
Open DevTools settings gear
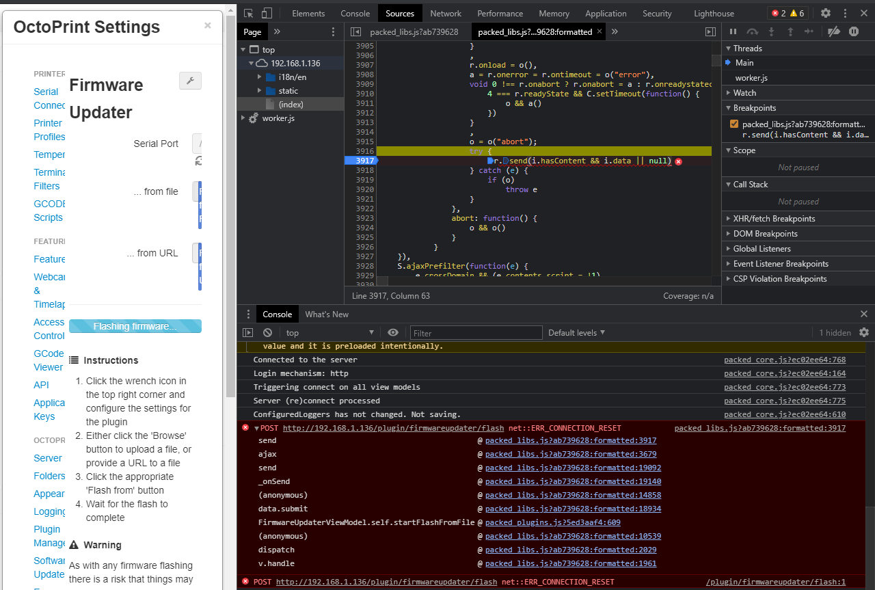(x=826, y=13)
